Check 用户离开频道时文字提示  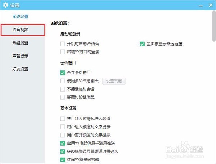[63, 135]
